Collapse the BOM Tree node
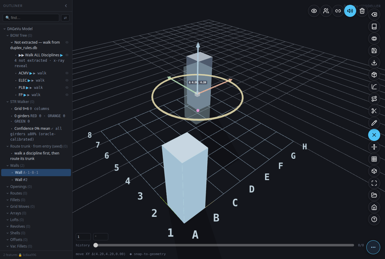385x259 pixels. (x=8, y=36)
